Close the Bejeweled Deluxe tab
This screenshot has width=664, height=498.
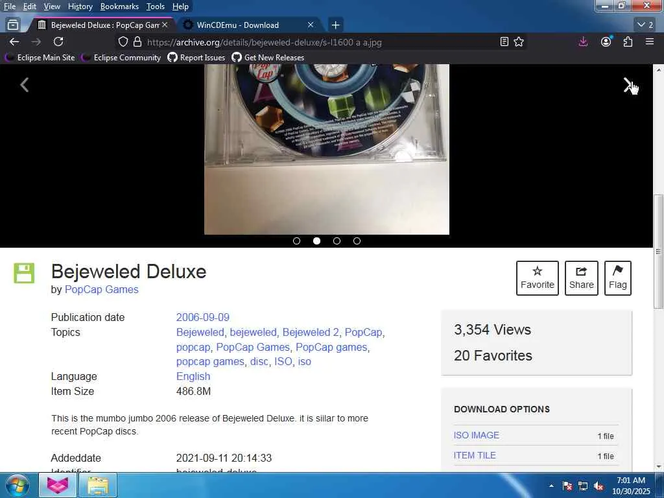[165, 25]
